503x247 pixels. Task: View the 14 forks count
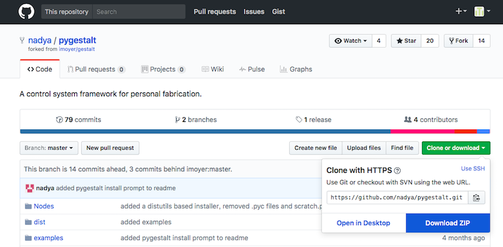(482, 41)
